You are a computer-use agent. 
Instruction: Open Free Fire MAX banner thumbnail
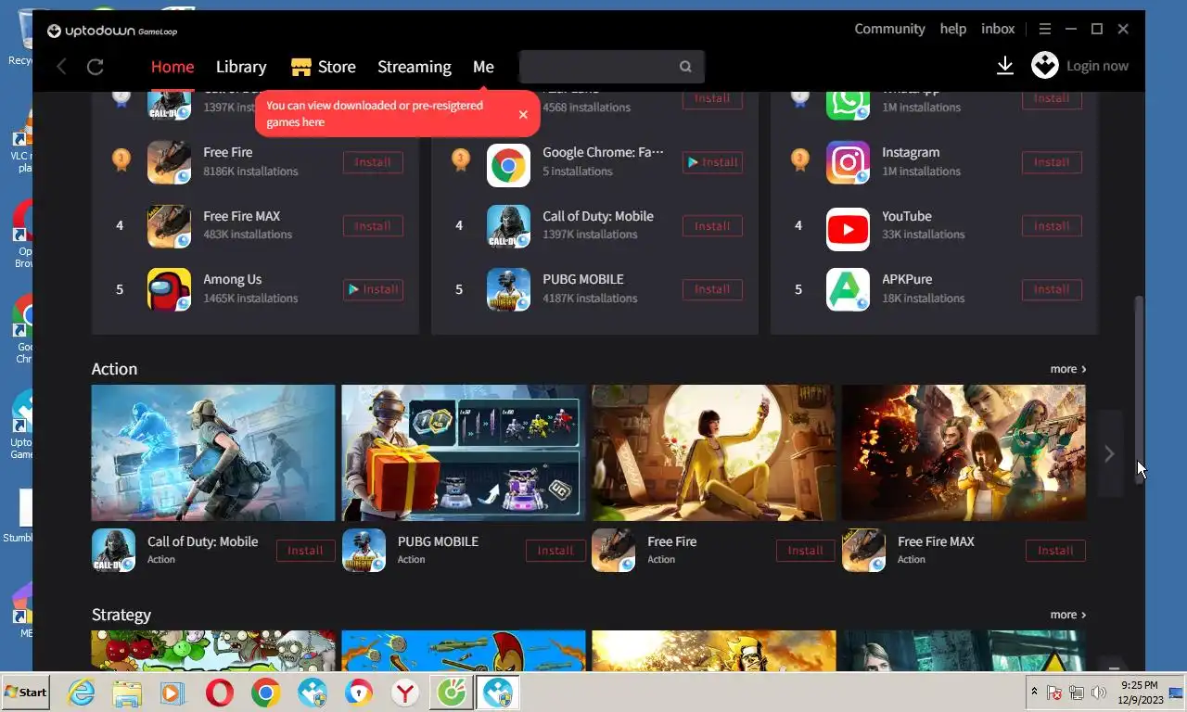point(964,453)
